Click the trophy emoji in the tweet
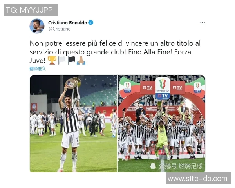 point(52,60)
